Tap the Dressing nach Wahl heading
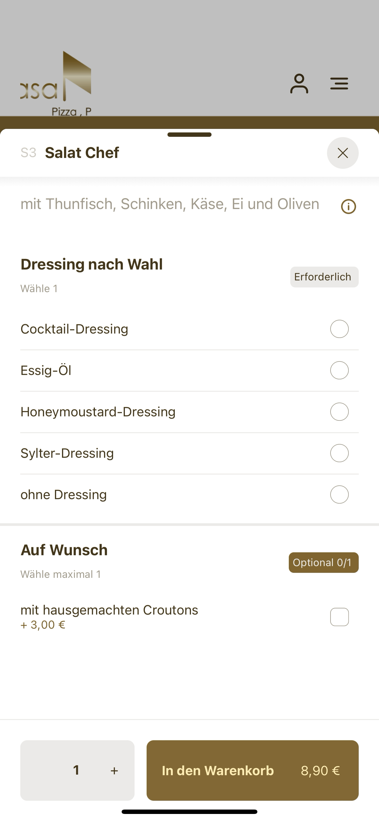This screenshot has height=821, width=379. point(92,264)
